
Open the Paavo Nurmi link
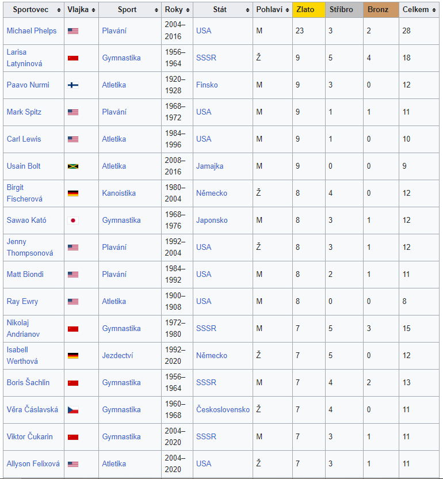[28, 85]
